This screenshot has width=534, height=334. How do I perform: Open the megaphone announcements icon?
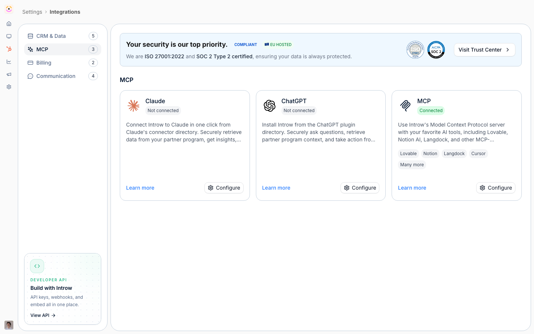[x=9, y=74]
